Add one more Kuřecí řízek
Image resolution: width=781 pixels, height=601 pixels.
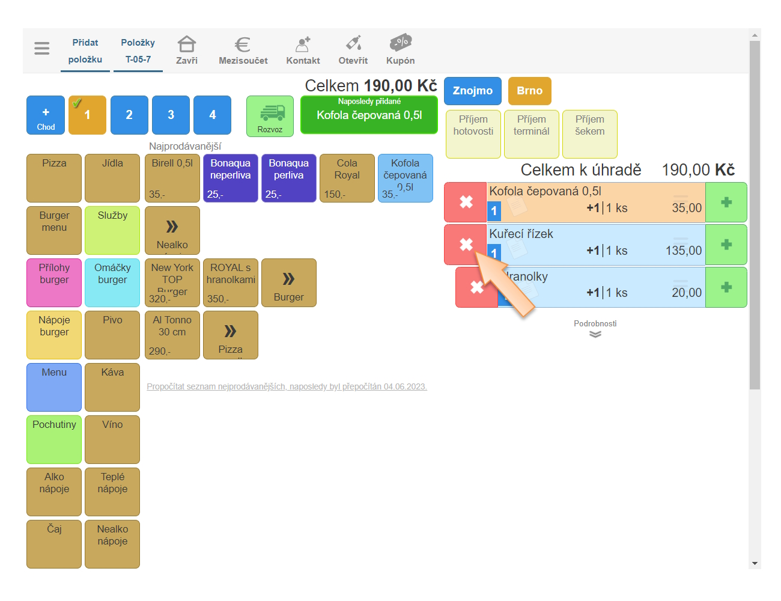click(x=726, y=245)
